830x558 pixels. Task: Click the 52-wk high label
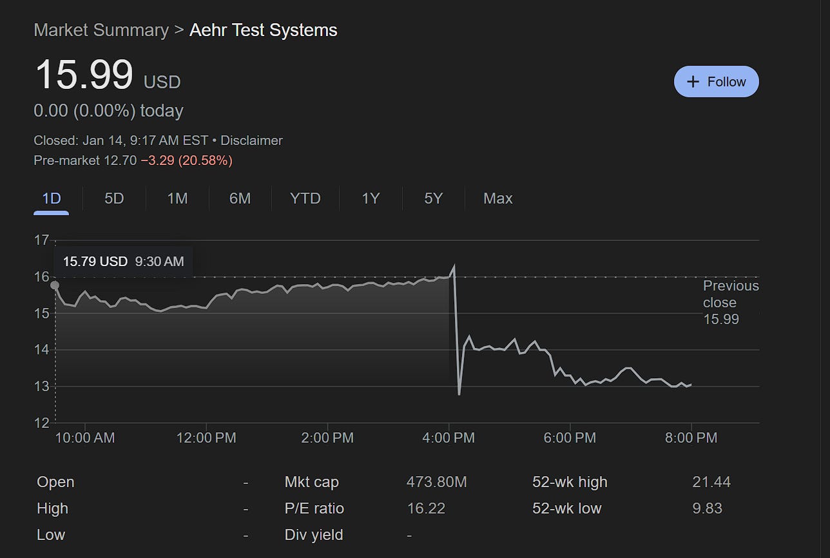570,482
